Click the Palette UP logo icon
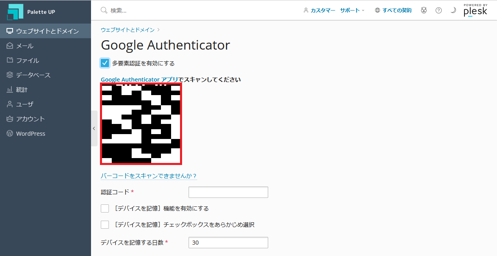 click(15, 11)
